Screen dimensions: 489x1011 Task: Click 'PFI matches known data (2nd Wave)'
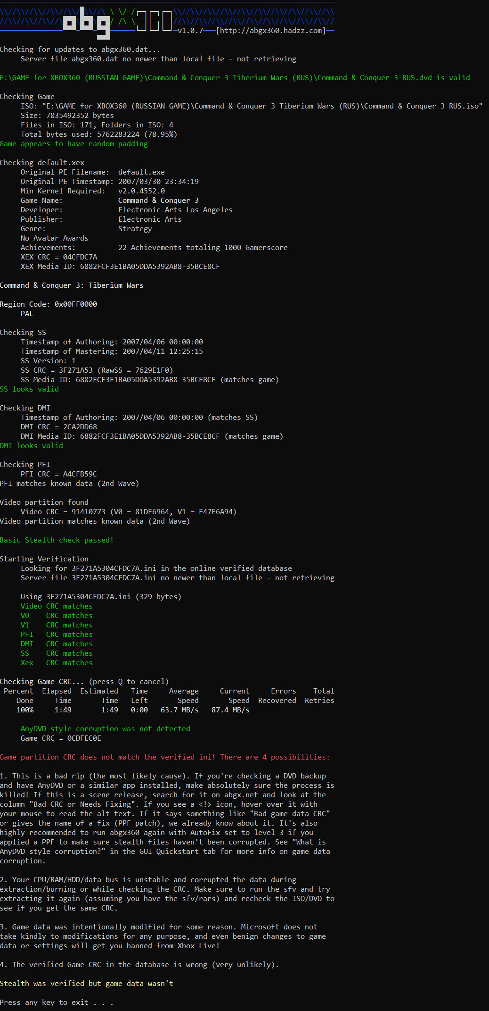(x=69, y=484)
